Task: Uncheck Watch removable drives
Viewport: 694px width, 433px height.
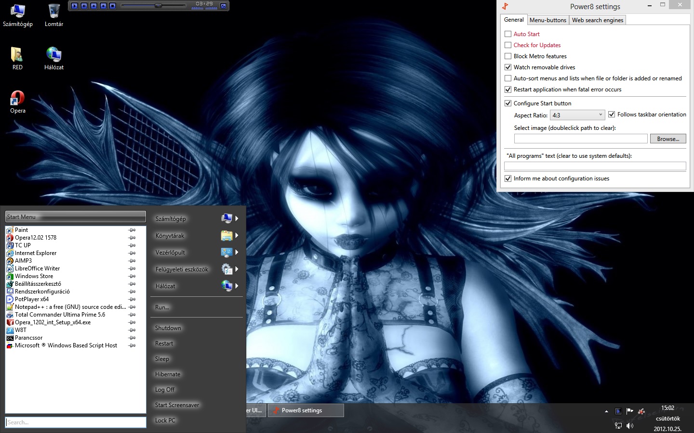Action: point(508,67)
